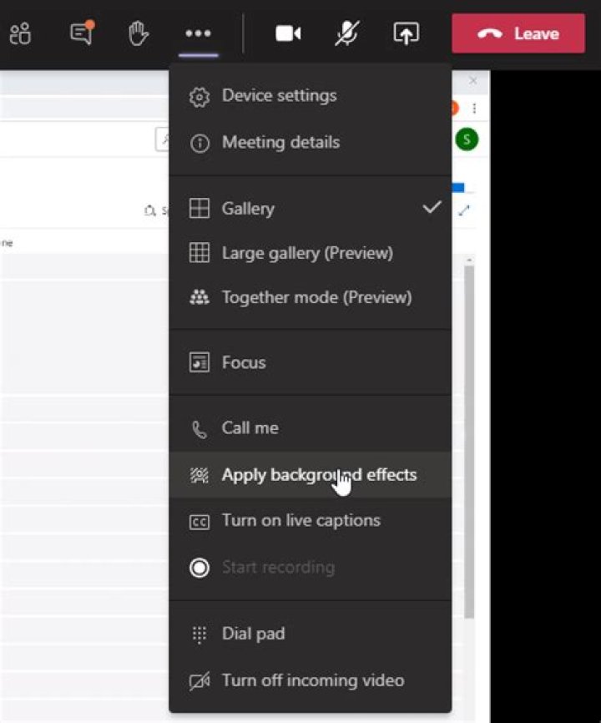Enable Together mode (Preview)

click(310, 297)
